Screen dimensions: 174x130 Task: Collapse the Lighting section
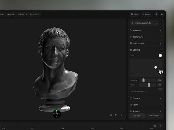tap(146, 50)
